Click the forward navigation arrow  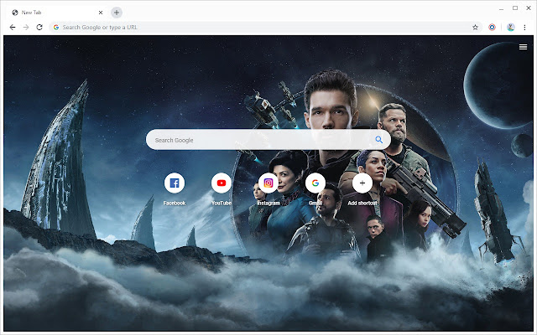click(26, 28)
